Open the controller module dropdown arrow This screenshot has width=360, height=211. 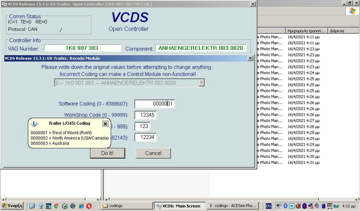tap(202, 83)
